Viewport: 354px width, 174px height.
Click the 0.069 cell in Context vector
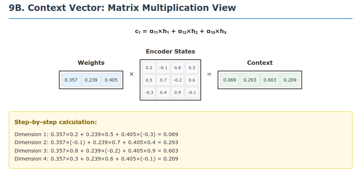(x=230, y=80)
